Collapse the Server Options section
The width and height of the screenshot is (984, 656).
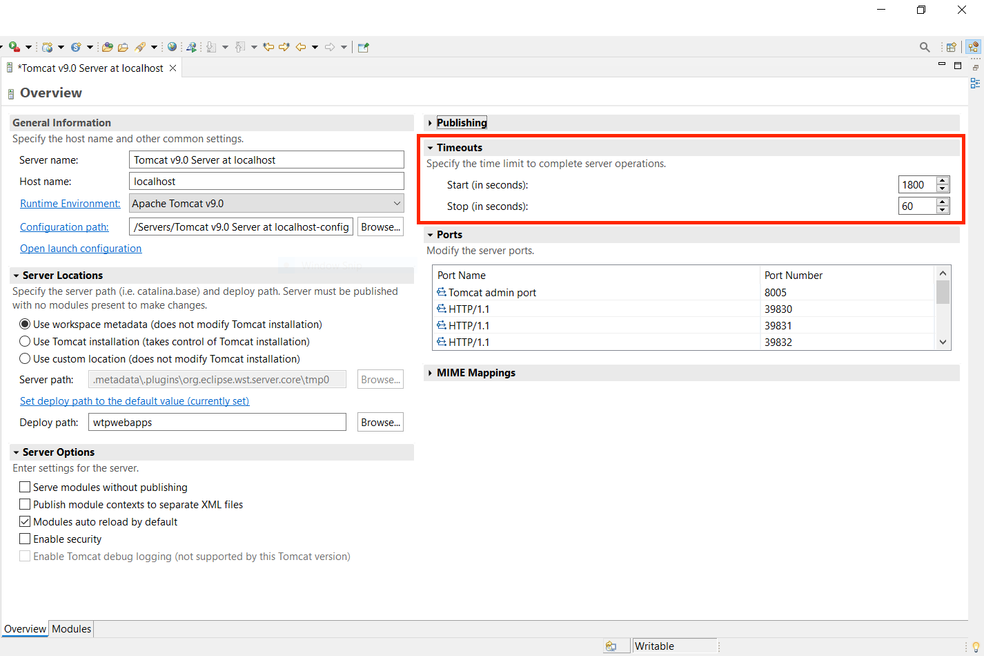pyautogui.click(x=16, y=452)
